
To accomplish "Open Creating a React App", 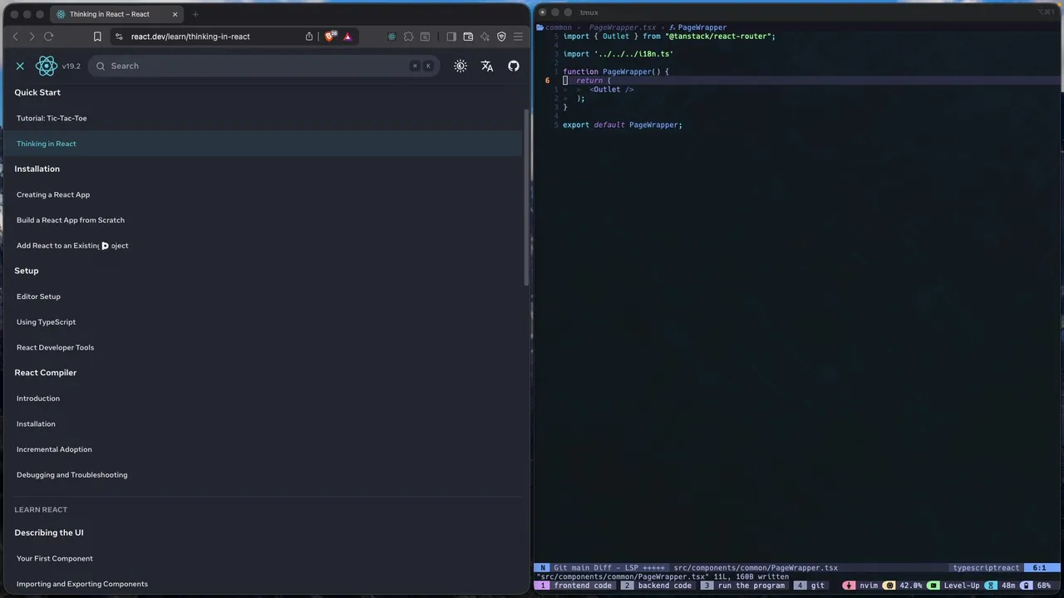I will click(x=53, y=194).
